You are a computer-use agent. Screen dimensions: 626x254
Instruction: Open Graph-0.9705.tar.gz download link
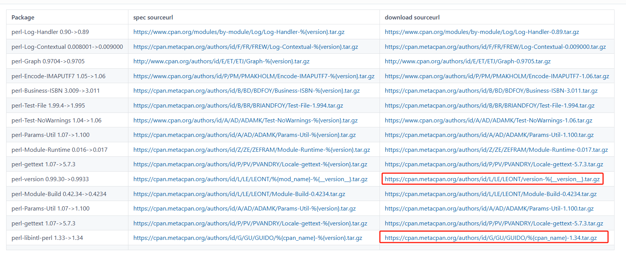467,61
